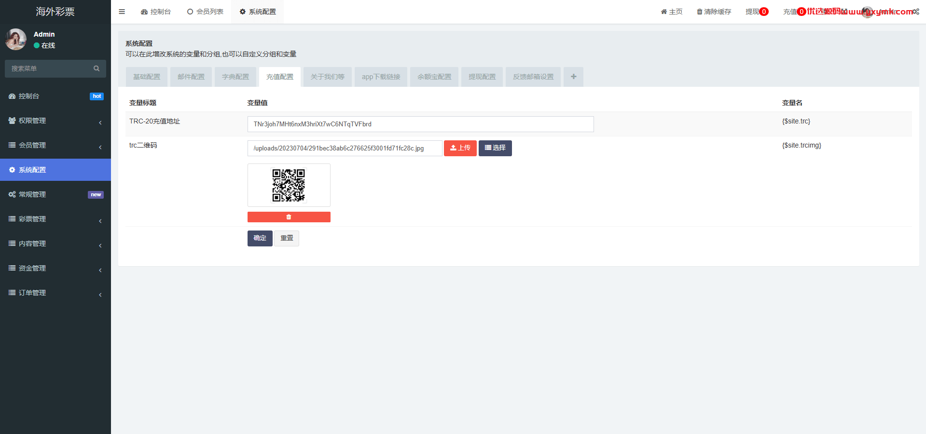The width and height of the screenshot is (926, 434).
Task: Click the gears settings icon at top right
Action: click(915, 12)
